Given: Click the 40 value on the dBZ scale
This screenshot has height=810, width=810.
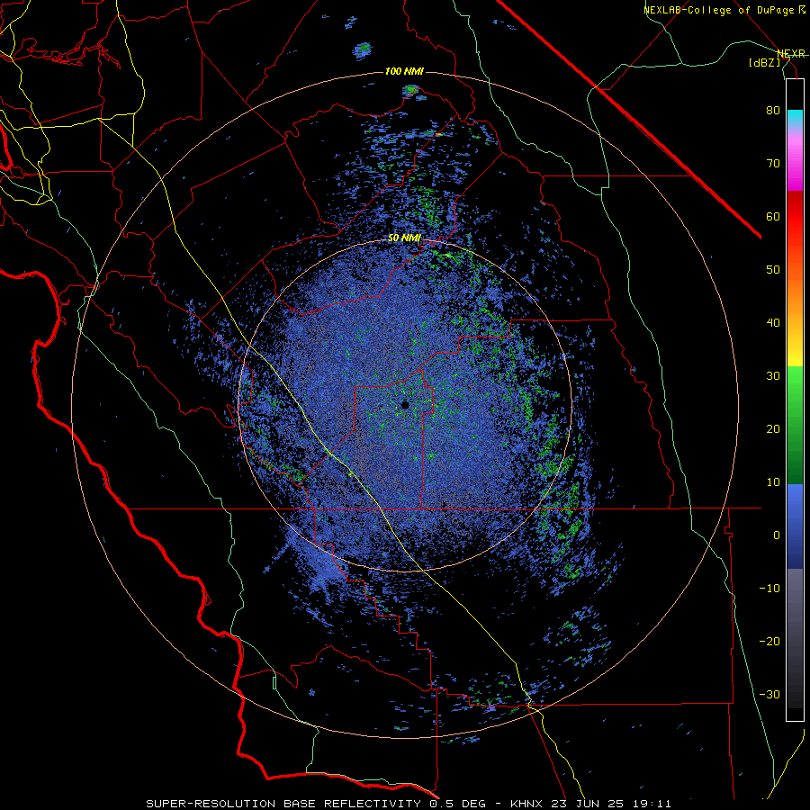Looking at the screenshot, I should tap(773, 323).
